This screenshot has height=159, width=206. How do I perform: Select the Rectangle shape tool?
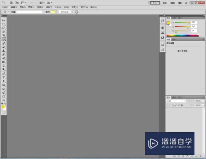(x=4, y=85)
